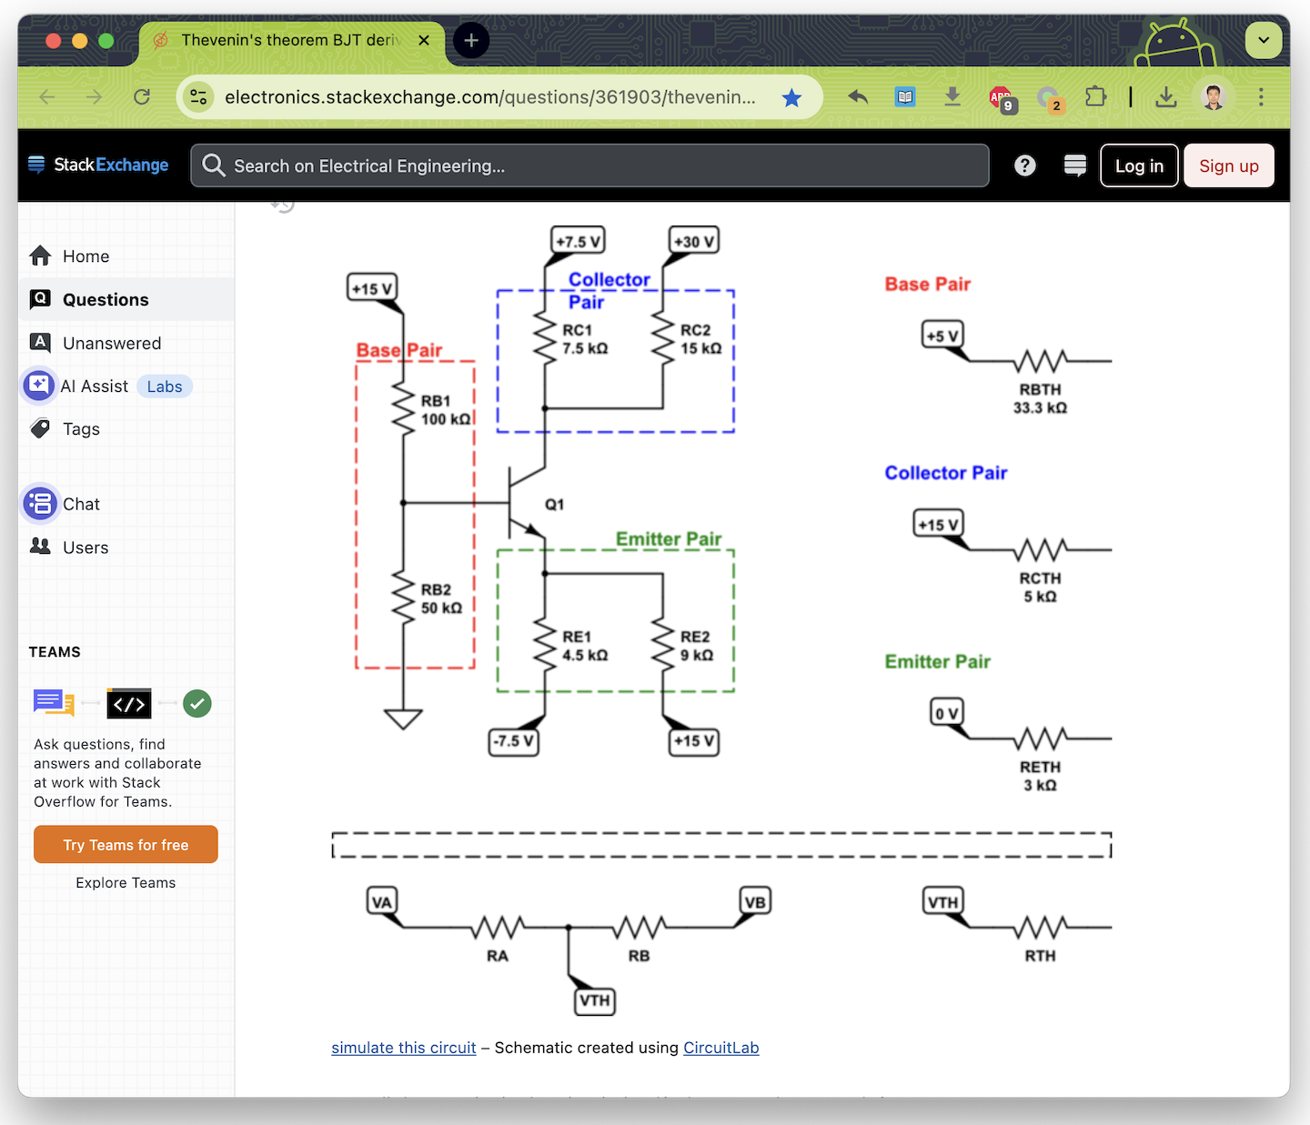Screen dimensions: 1310x1125
Task: Open the Stack Exchange inbox icon
Action: pos(1074,166)
